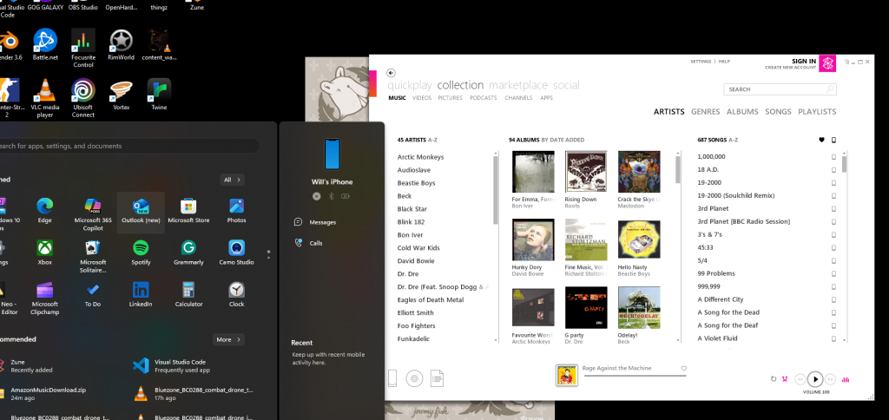Click the Zune back arrow button
The height and width of the screenshot is (420, 889).
391,73
